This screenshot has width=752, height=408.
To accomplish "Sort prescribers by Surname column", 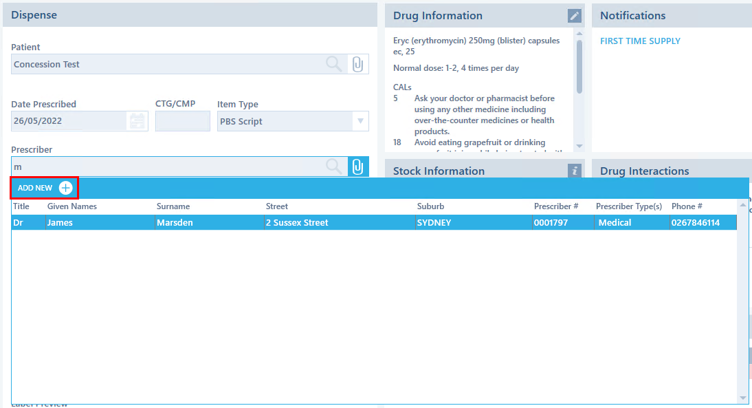I will 173,206.
